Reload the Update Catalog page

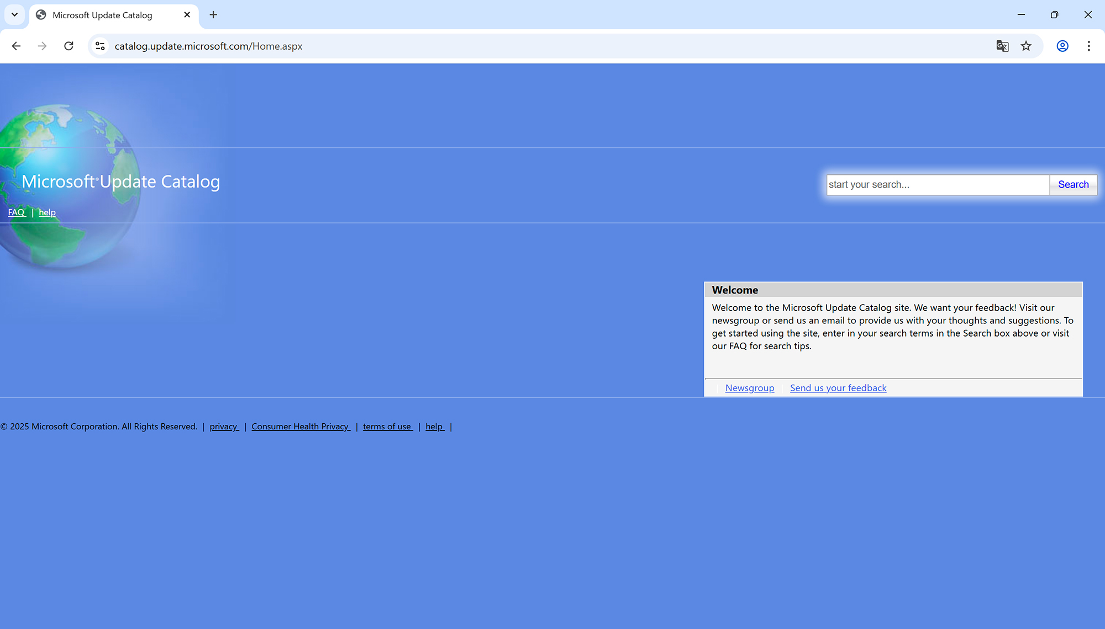69,46
